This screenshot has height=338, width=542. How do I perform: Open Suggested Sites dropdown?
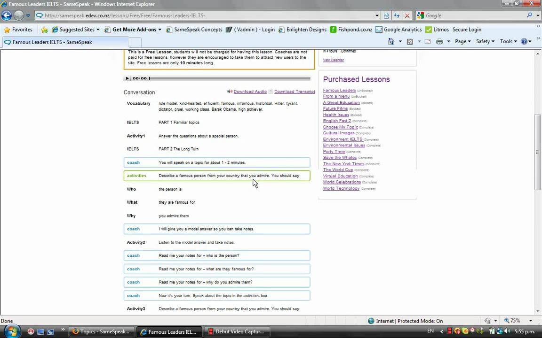point(76,30)
